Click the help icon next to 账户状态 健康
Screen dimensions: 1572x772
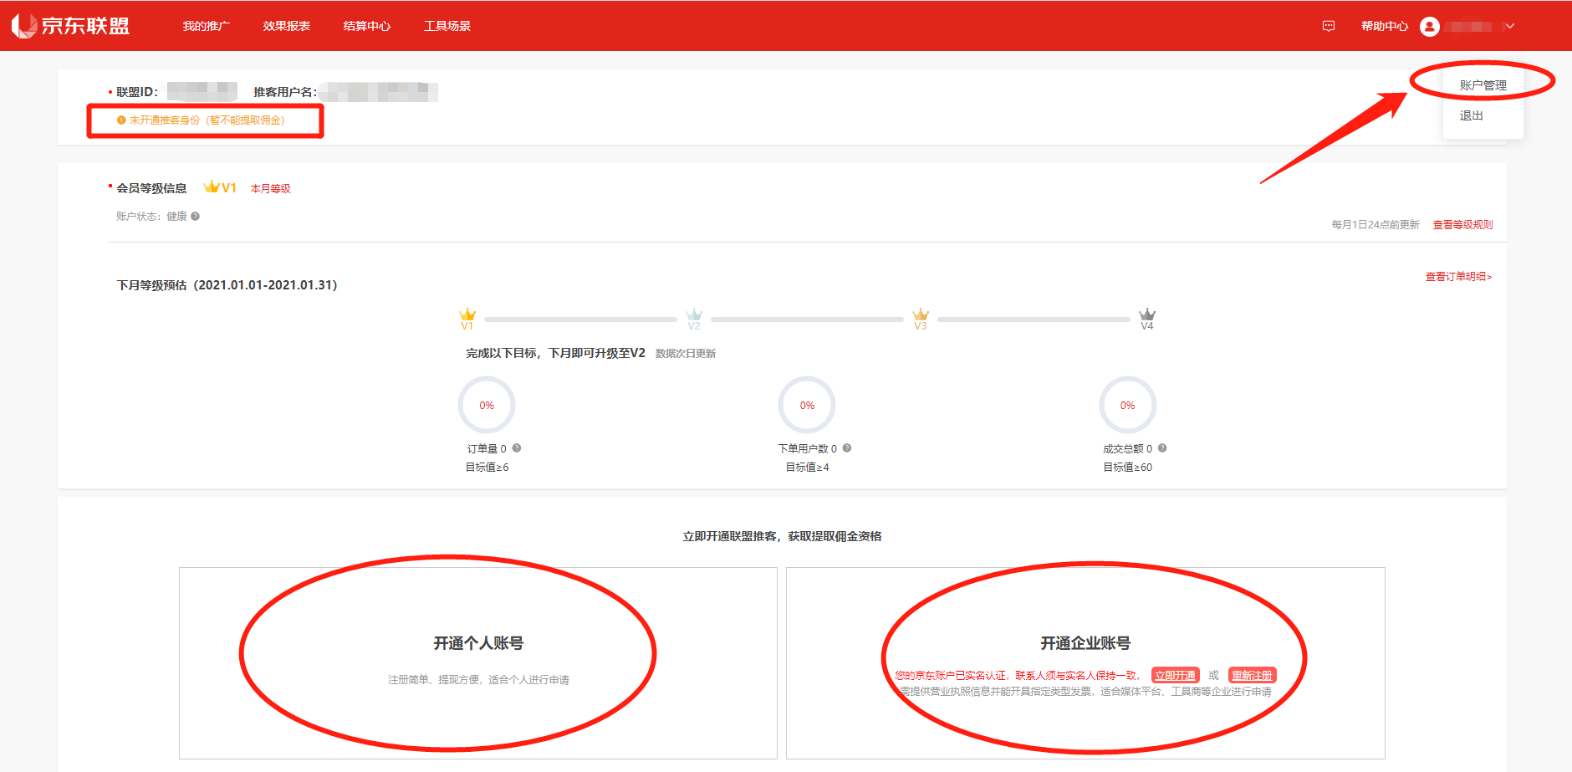[x=195, y=216]
